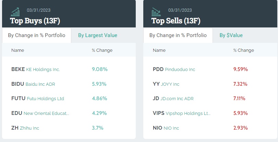Click the Top Buys Name column header
This screenshot has width=278, height=142.
(18, 50)
